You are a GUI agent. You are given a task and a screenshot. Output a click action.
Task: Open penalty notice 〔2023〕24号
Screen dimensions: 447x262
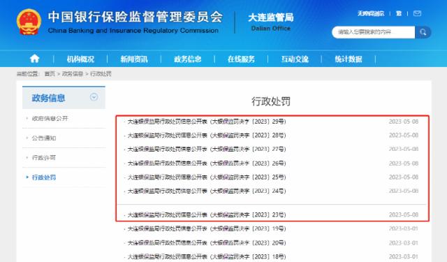click(x=207, y=191)
